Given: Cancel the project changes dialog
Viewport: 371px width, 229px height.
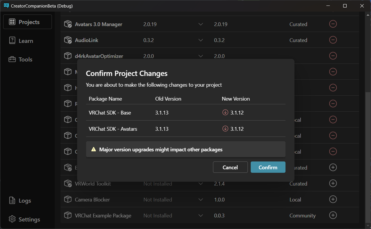Looking at the screenshot, I should tap(230, 167).
